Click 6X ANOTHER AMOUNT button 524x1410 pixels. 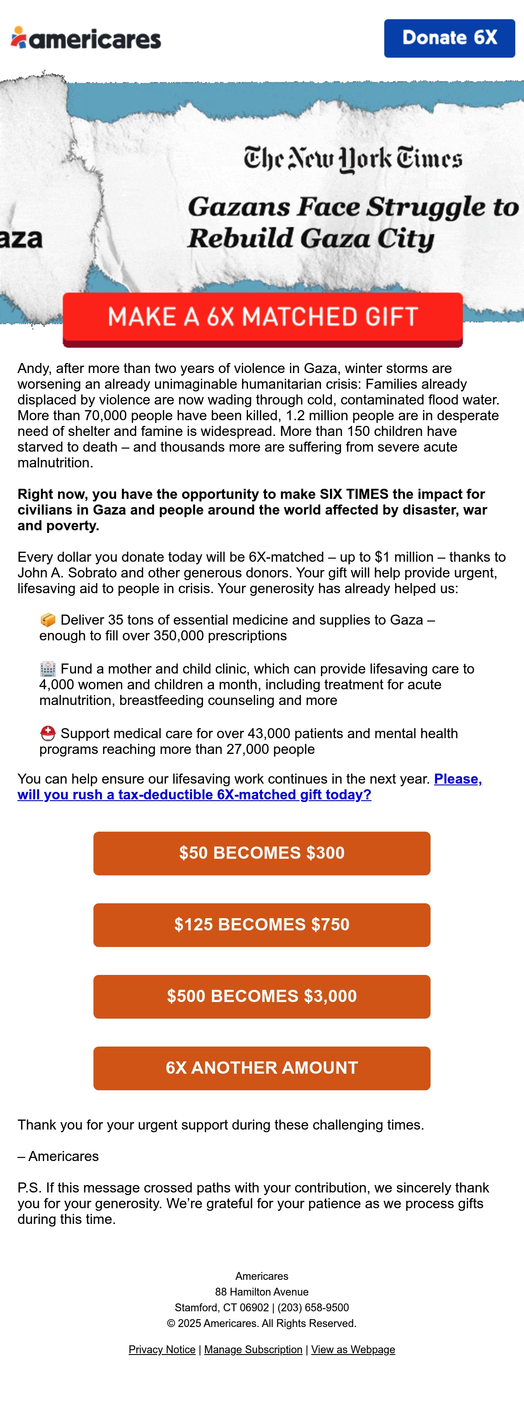coord(262,1068)
